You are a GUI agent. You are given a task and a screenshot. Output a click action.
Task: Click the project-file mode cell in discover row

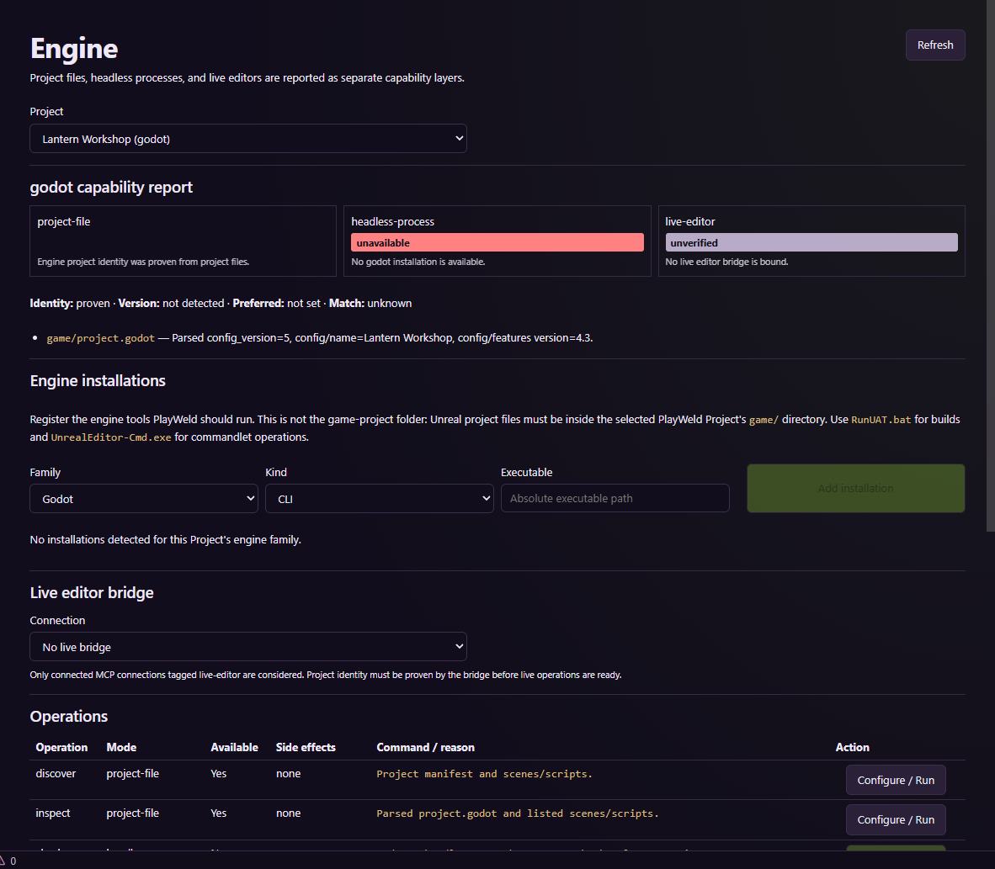tap(133, 773)
